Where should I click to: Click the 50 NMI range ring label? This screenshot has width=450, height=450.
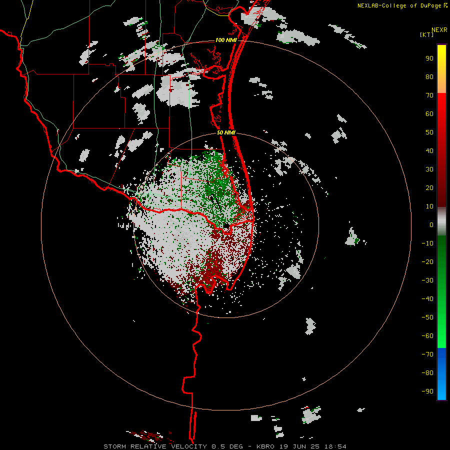pyautogui.click(x=226, y=132)
